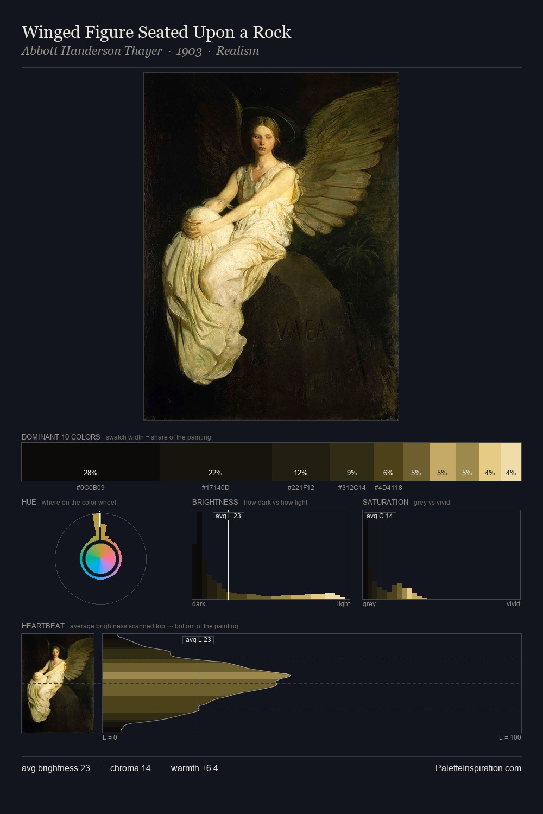Click 'DOMINANT 10 COLORS' heading
Image resolution: width=543 pixels, height=814 pixels.
tap(61, 437)
